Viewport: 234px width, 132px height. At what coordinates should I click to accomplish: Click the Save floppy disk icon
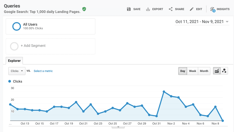(129, 9)
